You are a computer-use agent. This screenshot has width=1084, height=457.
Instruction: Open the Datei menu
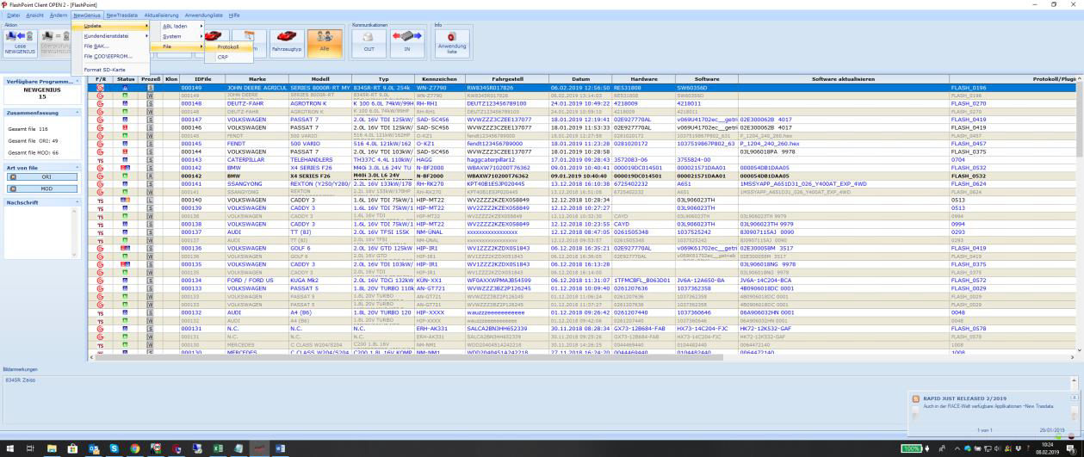13,15
